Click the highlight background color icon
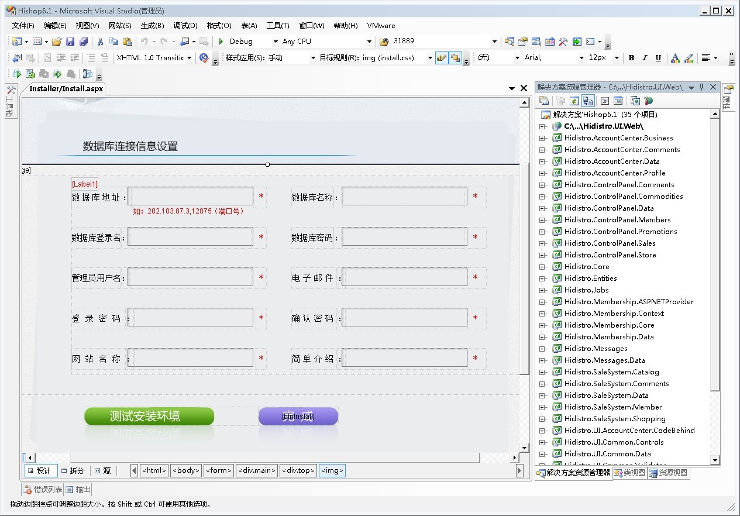This screenshot has height=516, width=740. tap(689, 57)
